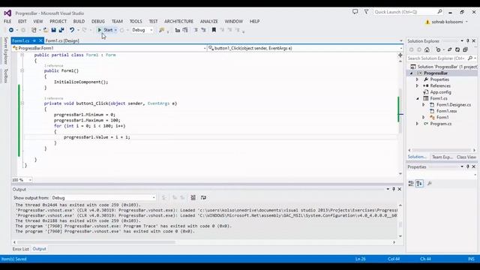
Task: Click the Quick Launch search box
Action: 408,12
